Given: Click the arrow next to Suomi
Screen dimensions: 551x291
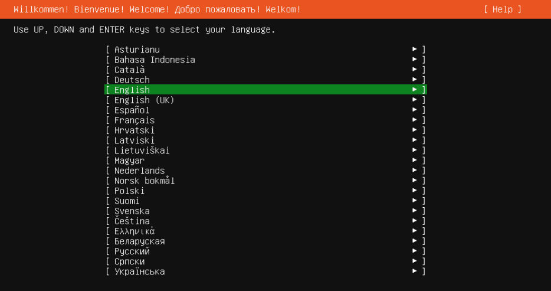Looking at the screenshot, I should coord(415,201).
